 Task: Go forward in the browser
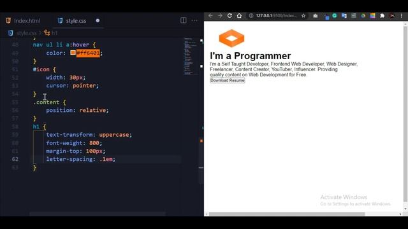[220, 16]
